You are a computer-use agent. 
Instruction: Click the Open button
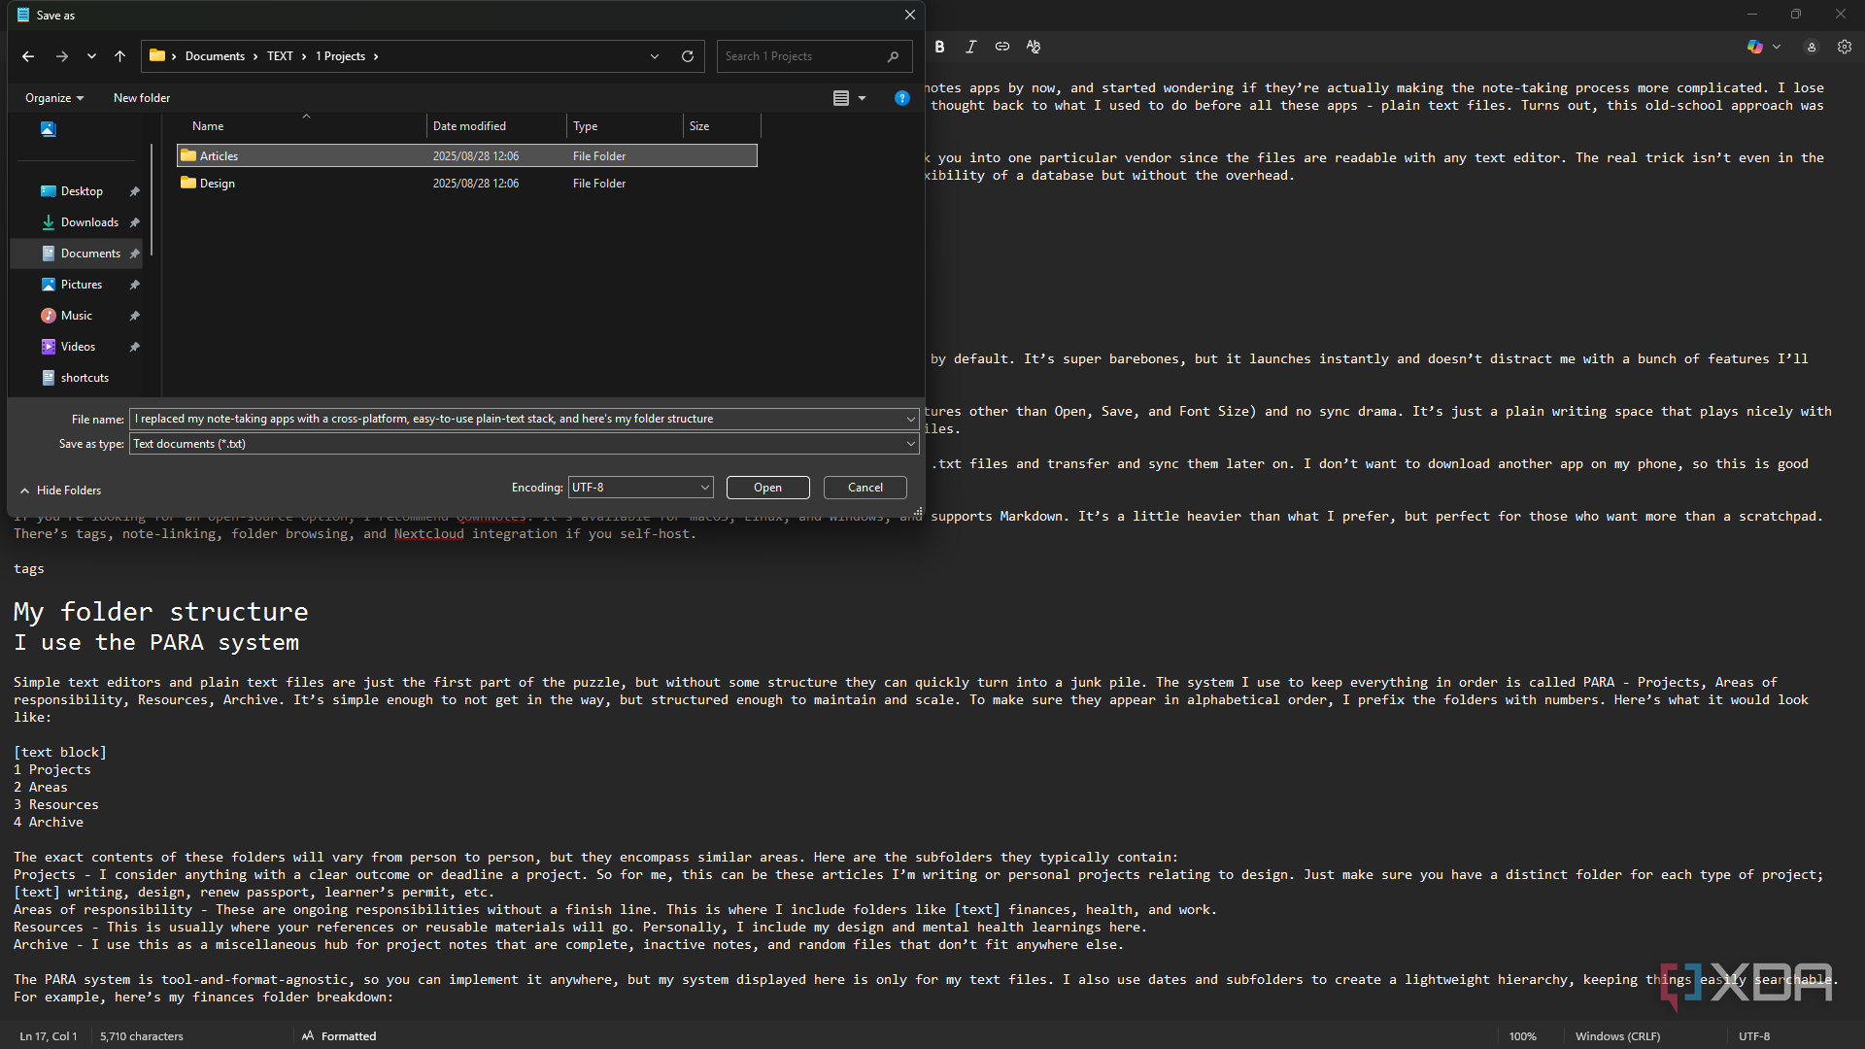coord(767,488)
